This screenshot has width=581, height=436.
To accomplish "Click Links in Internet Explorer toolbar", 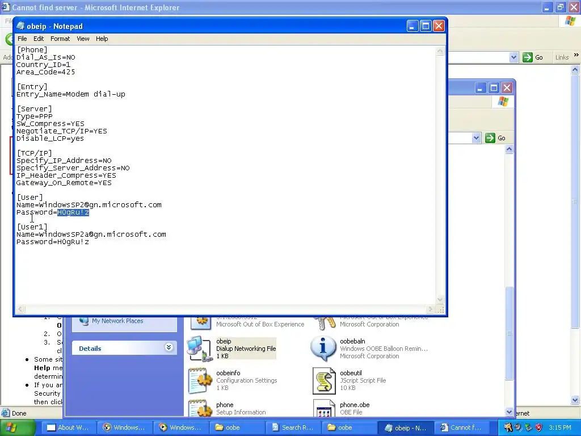I will [562, 57].
